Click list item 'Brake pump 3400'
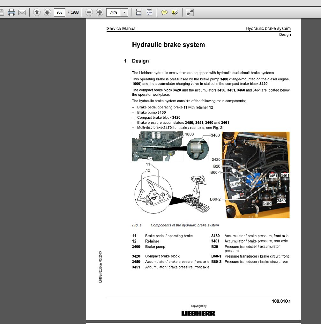Image resolution: width=321 pixels, height=324 pixels. (152, 112)
